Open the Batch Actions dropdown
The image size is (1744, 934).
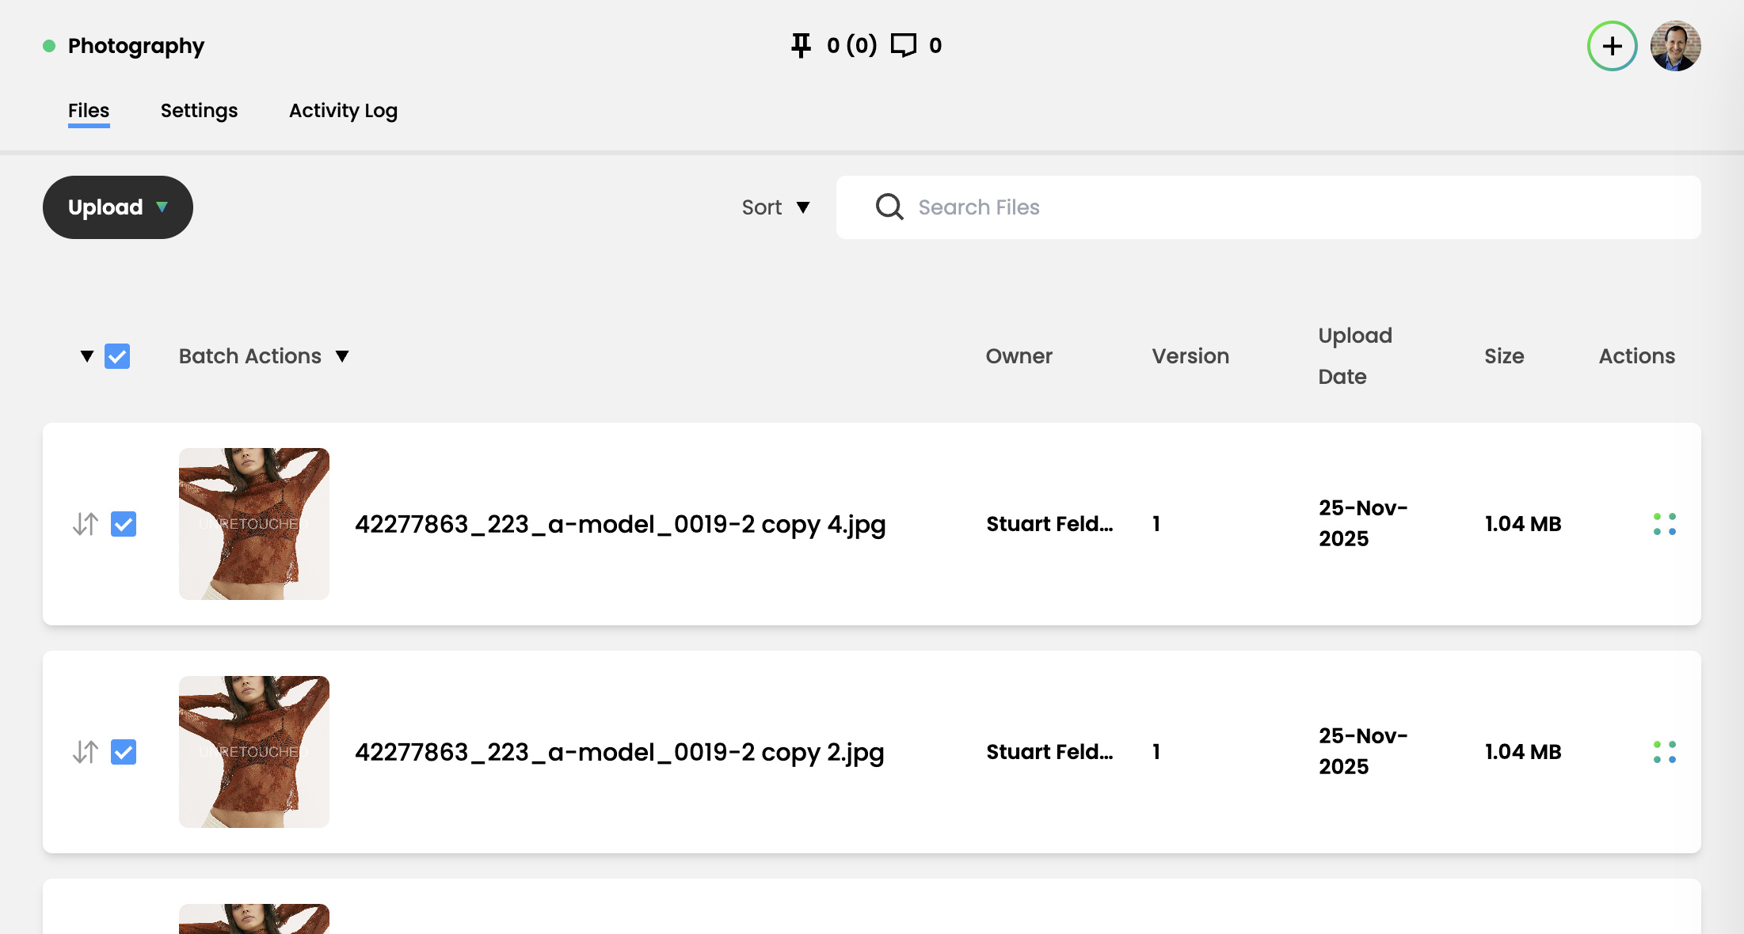263,356
